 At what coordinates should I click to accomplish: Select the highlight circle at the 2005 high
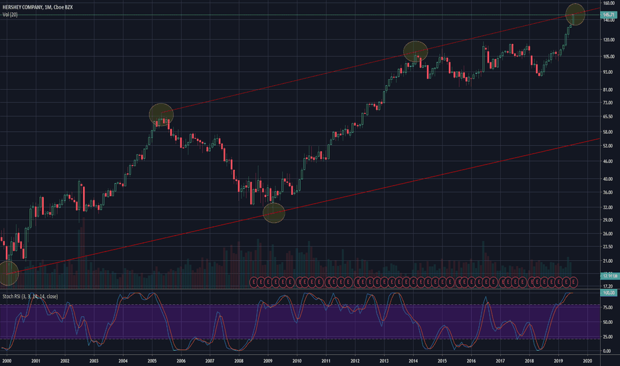click(x=162, y=114)
